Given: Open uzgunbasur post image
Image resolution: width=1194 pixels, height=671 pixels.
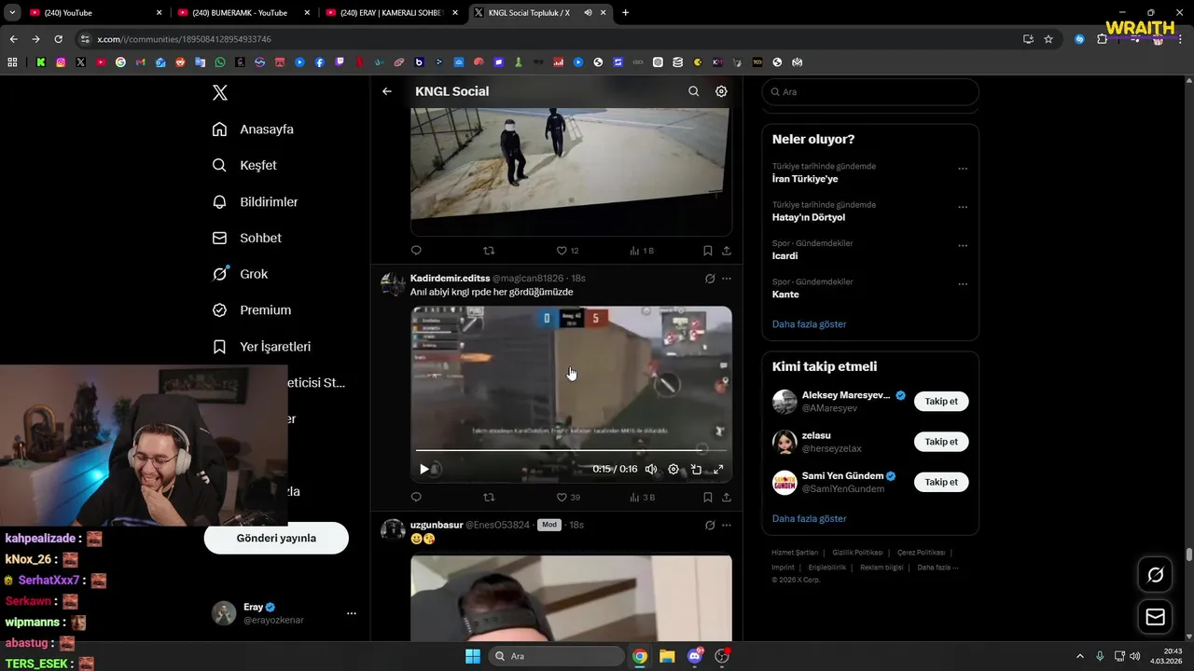Looking at the screenshot, I should tap(571, 597).
